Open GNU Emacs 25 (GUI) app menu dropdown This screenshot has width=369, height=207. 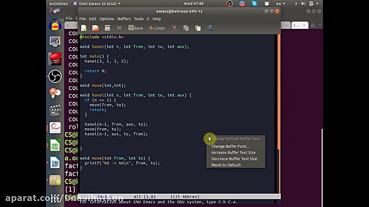point(97,3)
